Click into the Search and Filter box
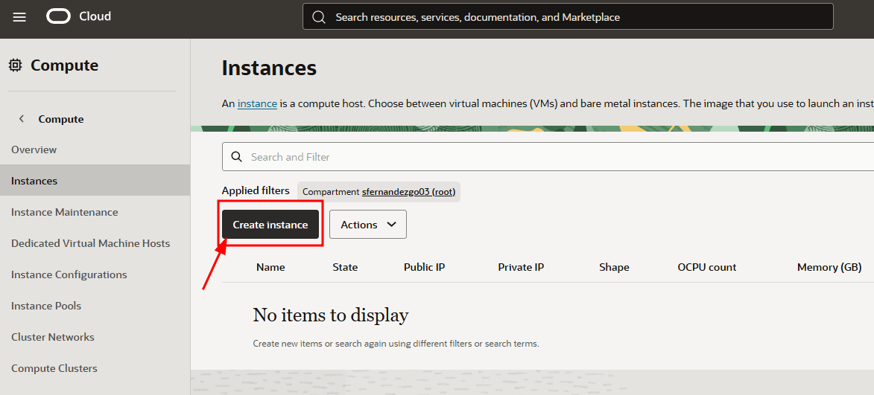 (548, 157)
